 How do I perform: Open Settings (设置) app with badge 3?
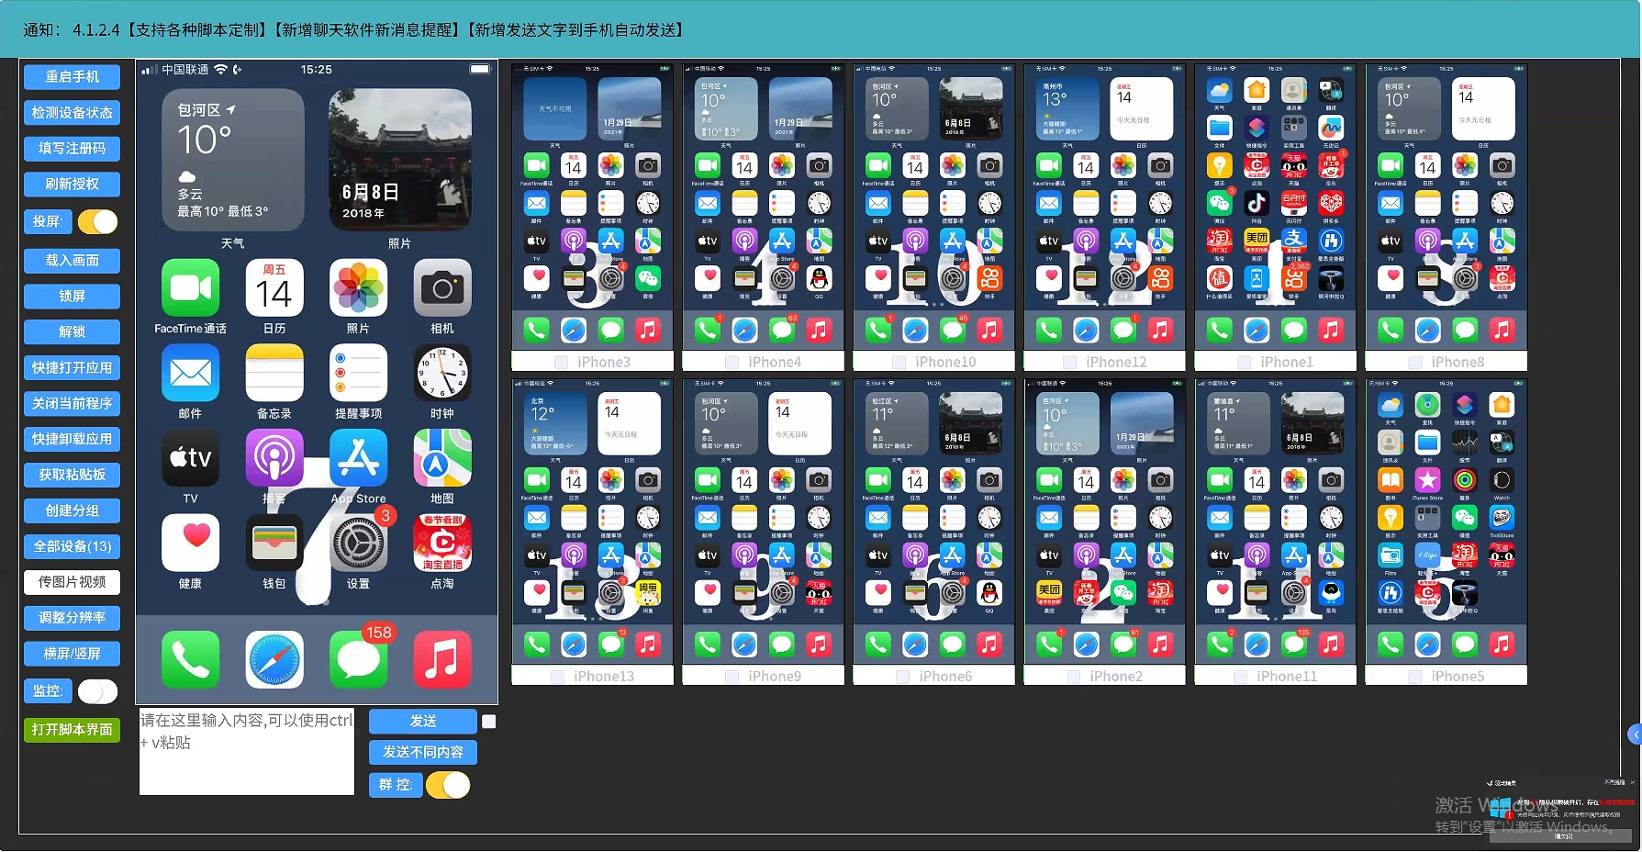[x=358, y=543]
